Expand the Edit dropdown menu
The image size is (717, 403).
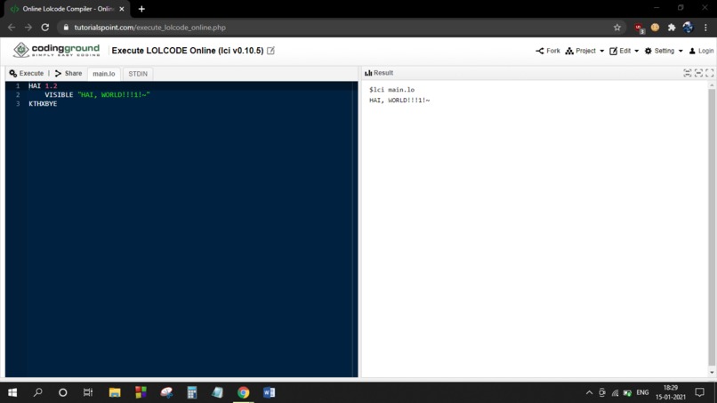tap(624, 51)
